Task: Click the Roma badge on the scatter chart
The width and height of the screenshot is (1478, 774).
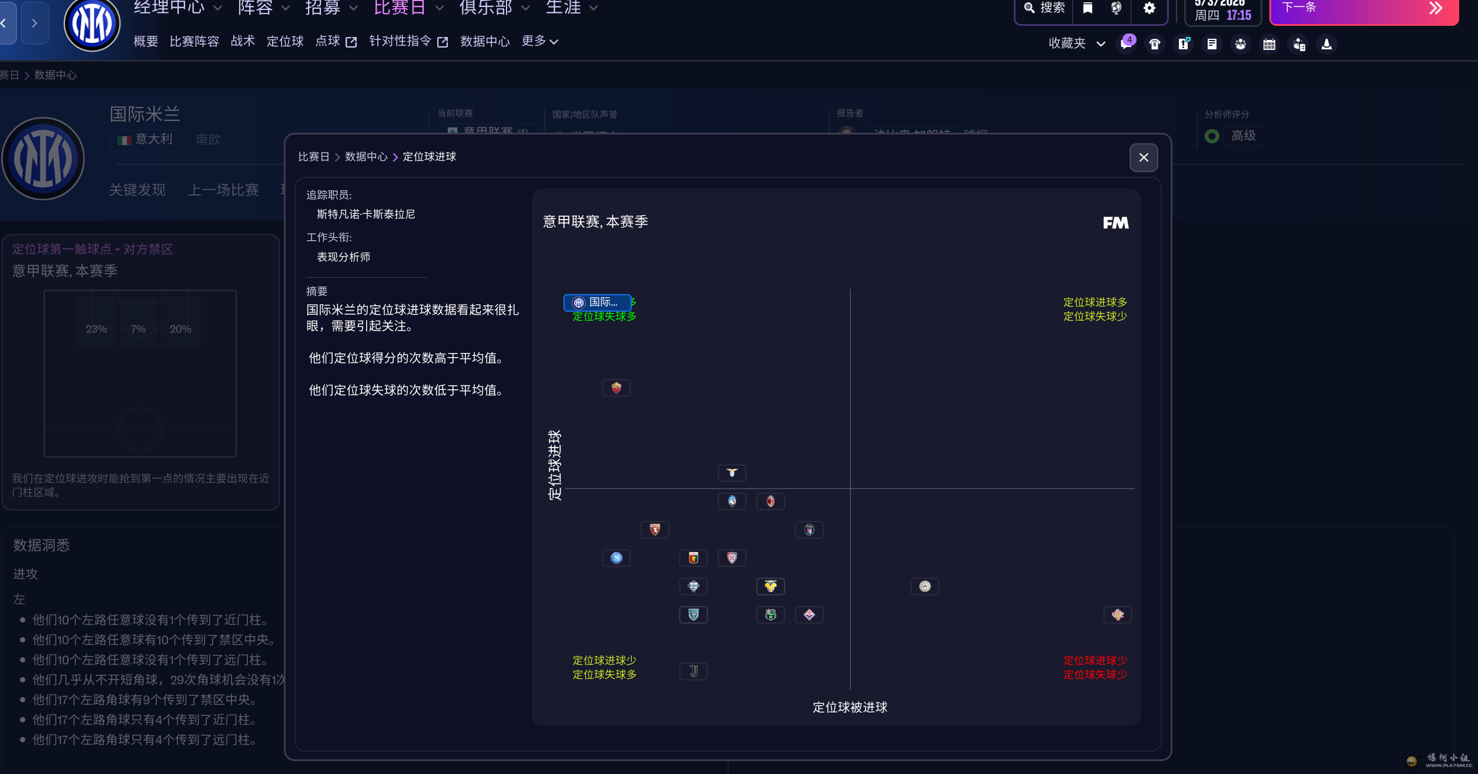Action: coord(616,388)
